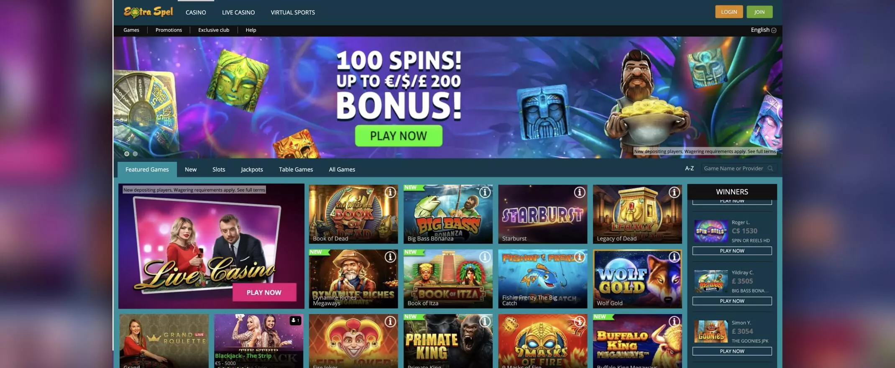Image resolution: width=895 pixels, height=368 pixels.
Task: Switch to the Jackpots tab
Action: (x=252, y=169)
